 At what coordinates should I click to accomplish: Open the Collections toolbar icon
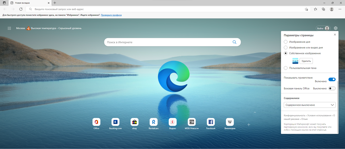[x=323, y=9]
